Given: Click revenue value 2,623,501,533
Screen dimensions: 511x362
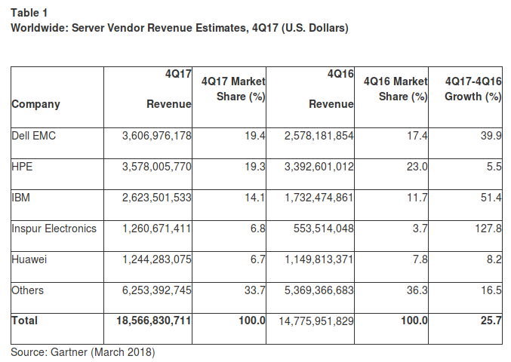Looking at the screenshot, I should 157,198.
